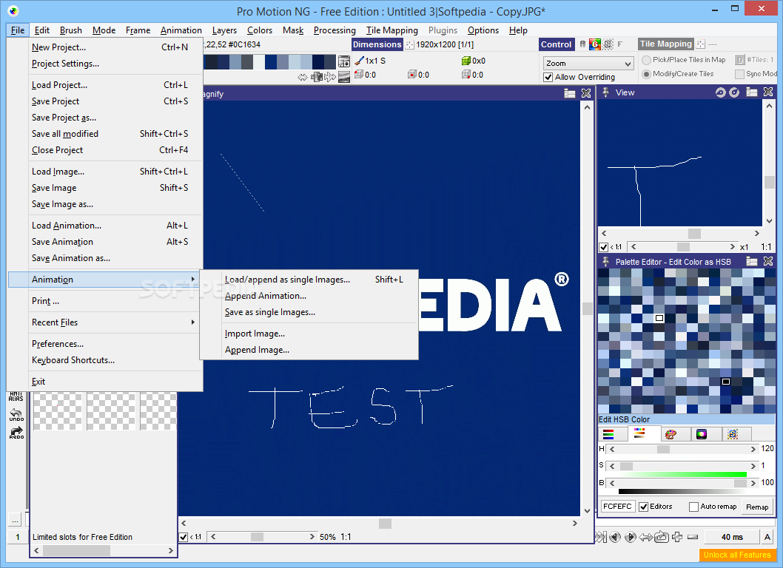
Task: Click the gradient ramp icon below palette list
Action: click(344, 77)
